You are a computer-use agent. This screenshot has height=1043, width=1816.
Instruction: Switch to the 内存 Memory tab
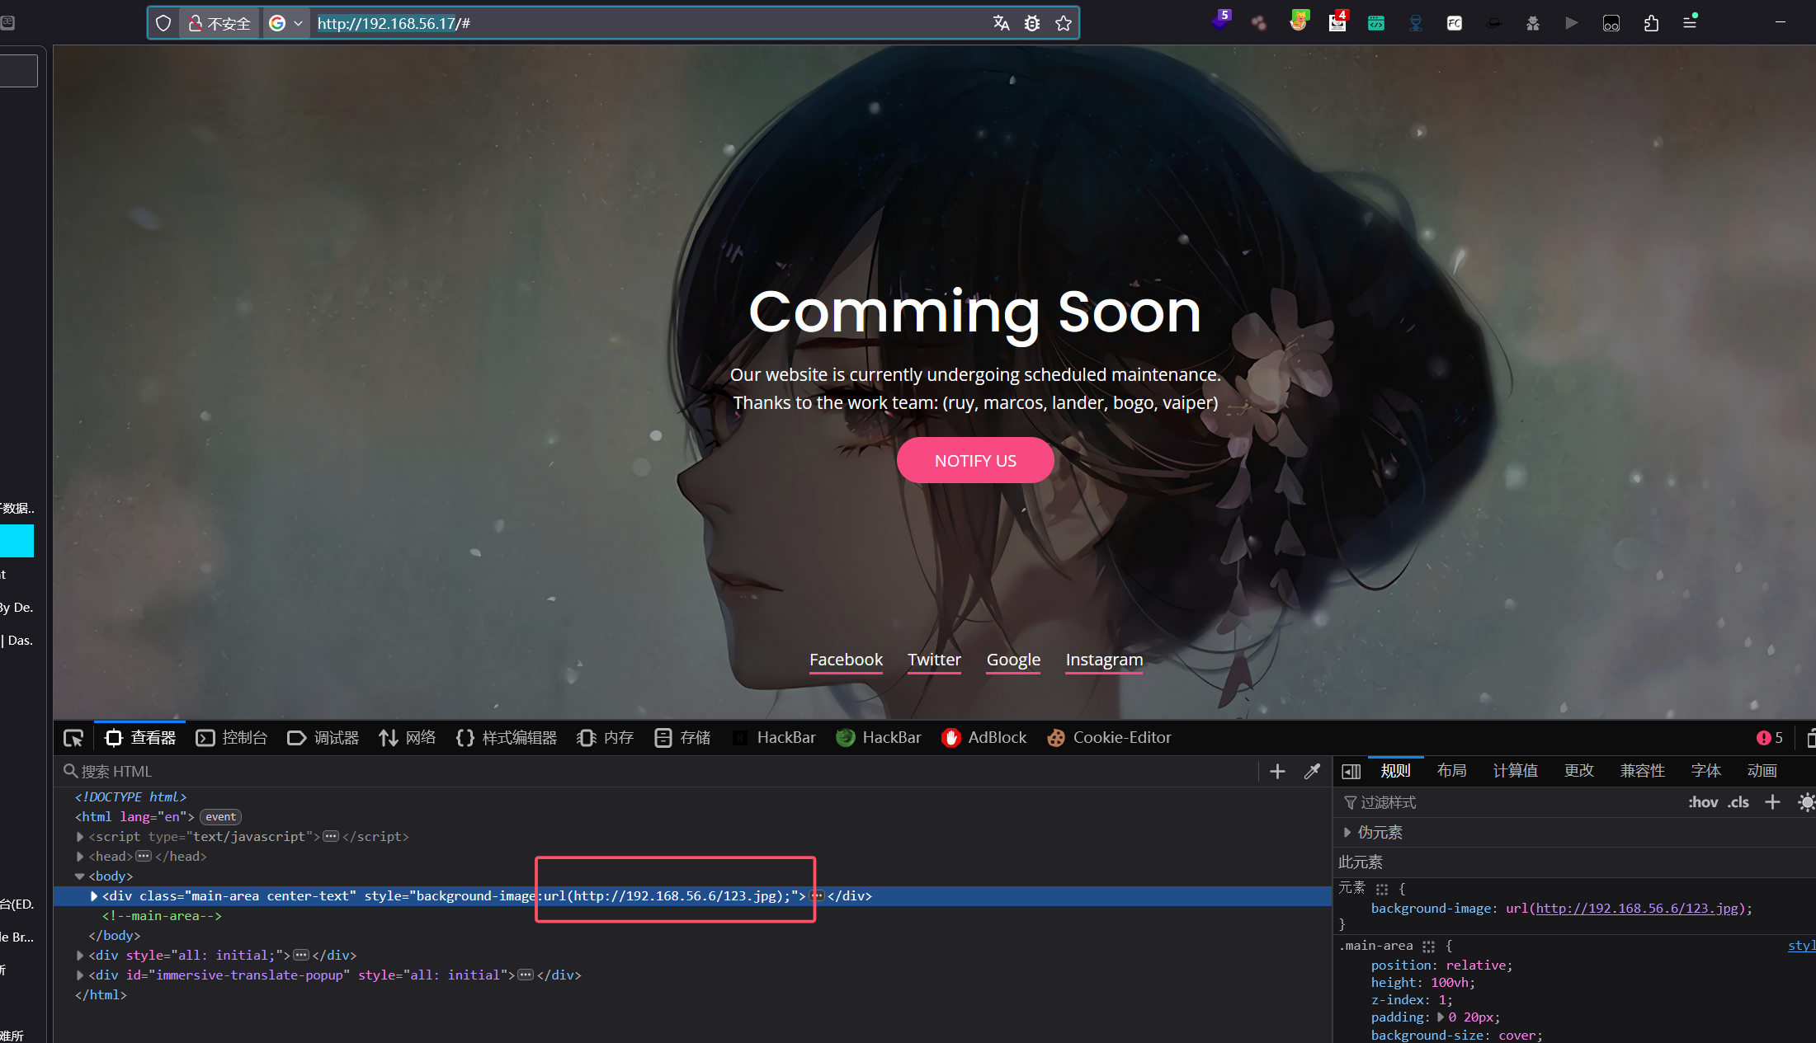pos(606,738)
